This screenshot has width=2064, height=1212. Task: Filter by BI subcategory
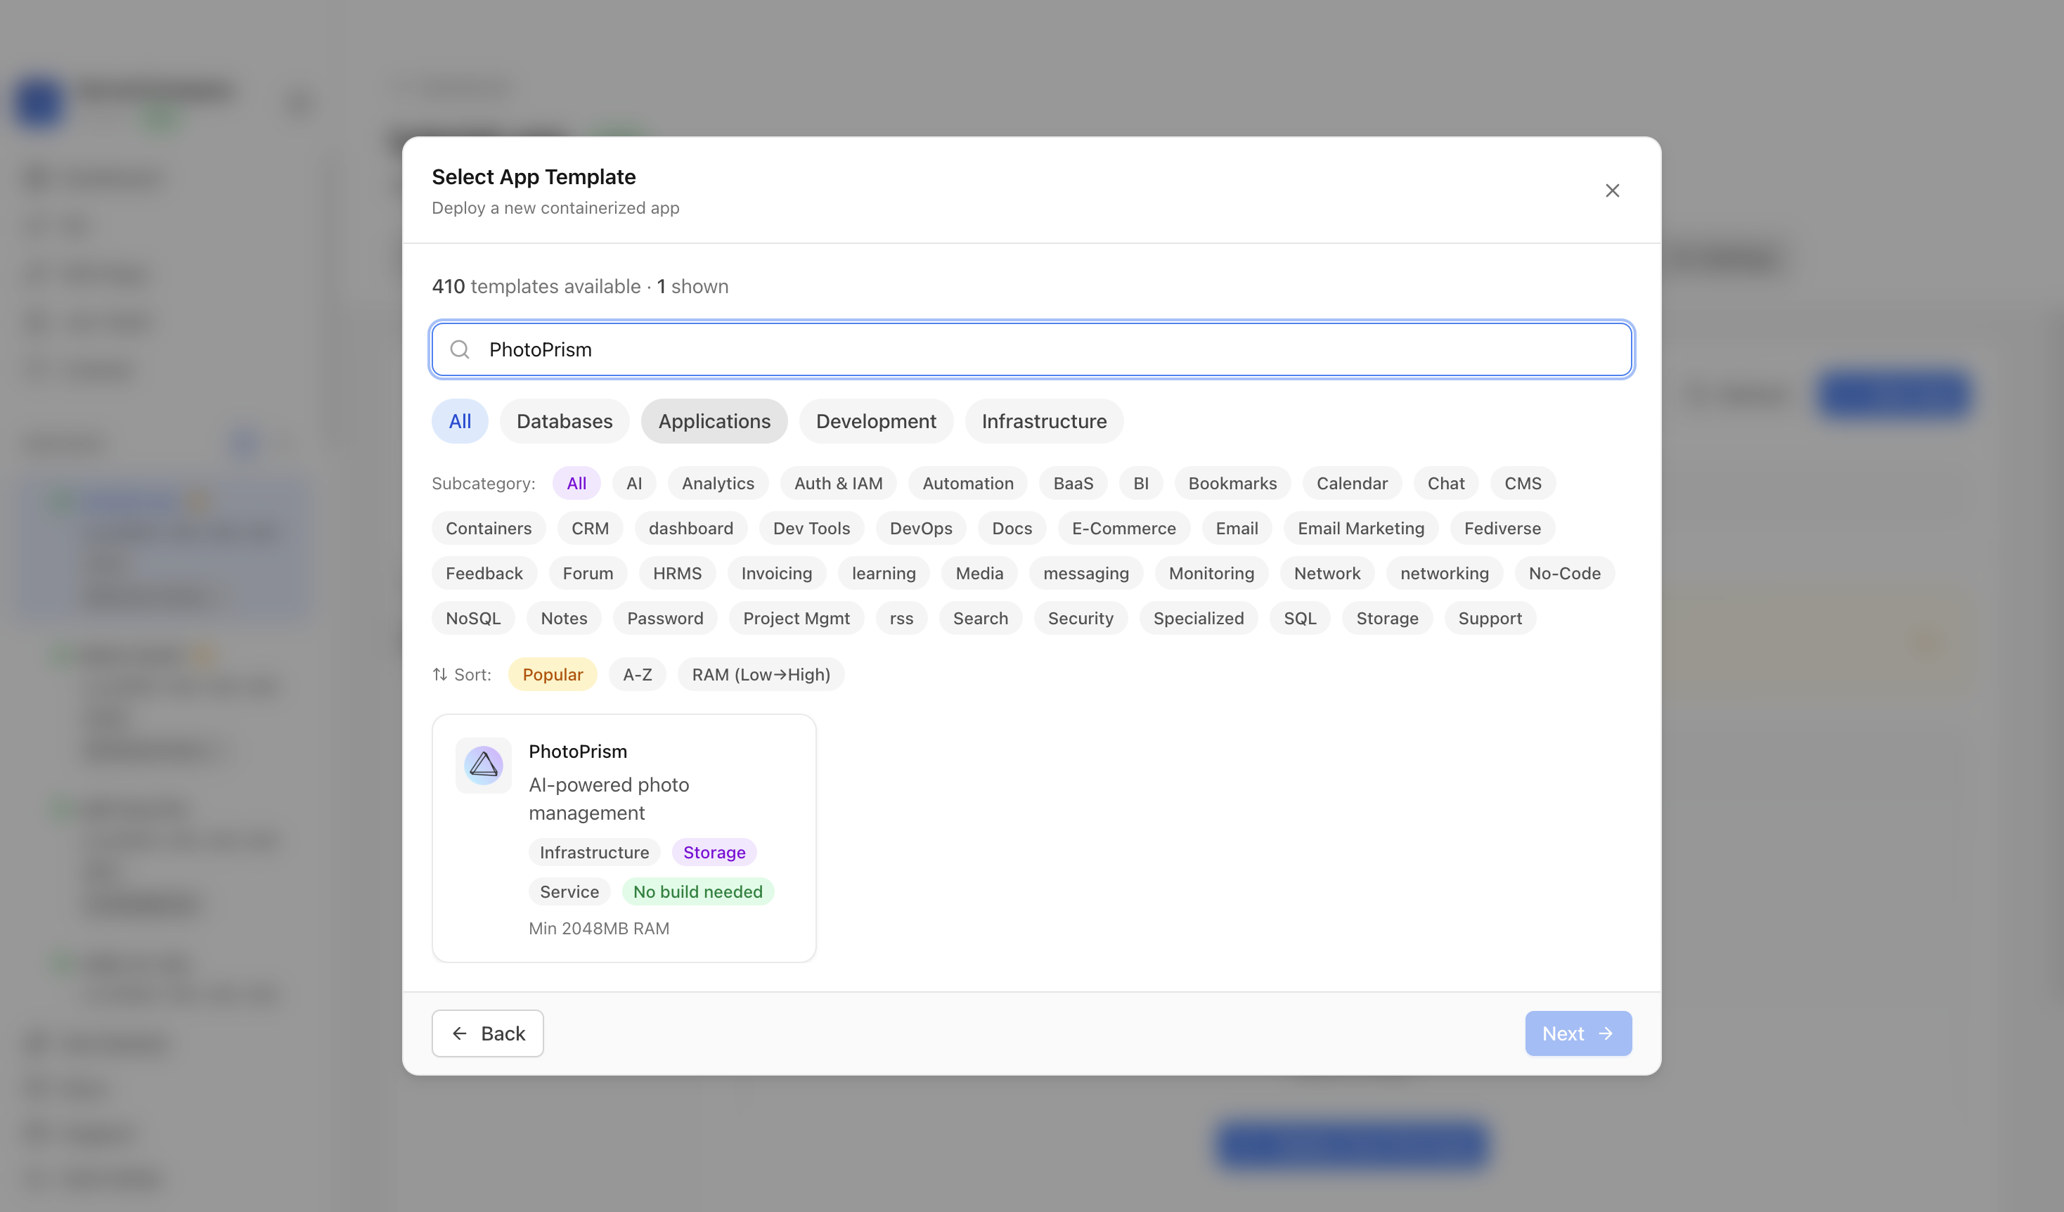click(x=1141, y=483)
